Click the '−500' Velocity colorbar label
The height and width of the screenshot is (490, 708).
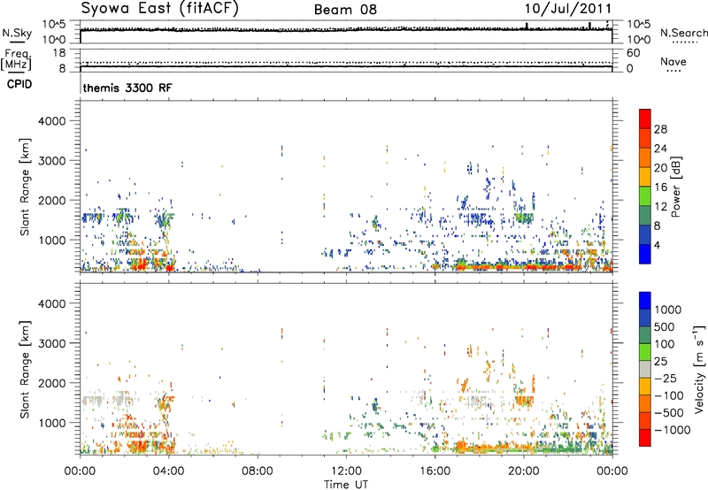(669, 413)
